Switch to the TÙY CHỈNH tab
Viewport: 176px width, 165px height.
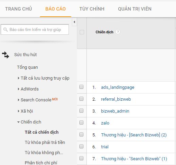[92, 9]
